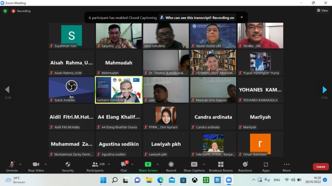Open the Participants panel
Screen dimensions: 332x186
(x=95, y=166)
